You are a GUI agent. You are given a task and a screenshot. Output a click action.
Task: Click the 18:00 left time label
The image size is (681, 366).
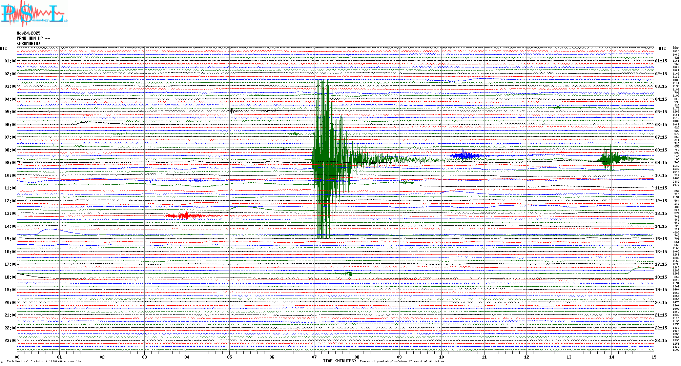(10, 277)
